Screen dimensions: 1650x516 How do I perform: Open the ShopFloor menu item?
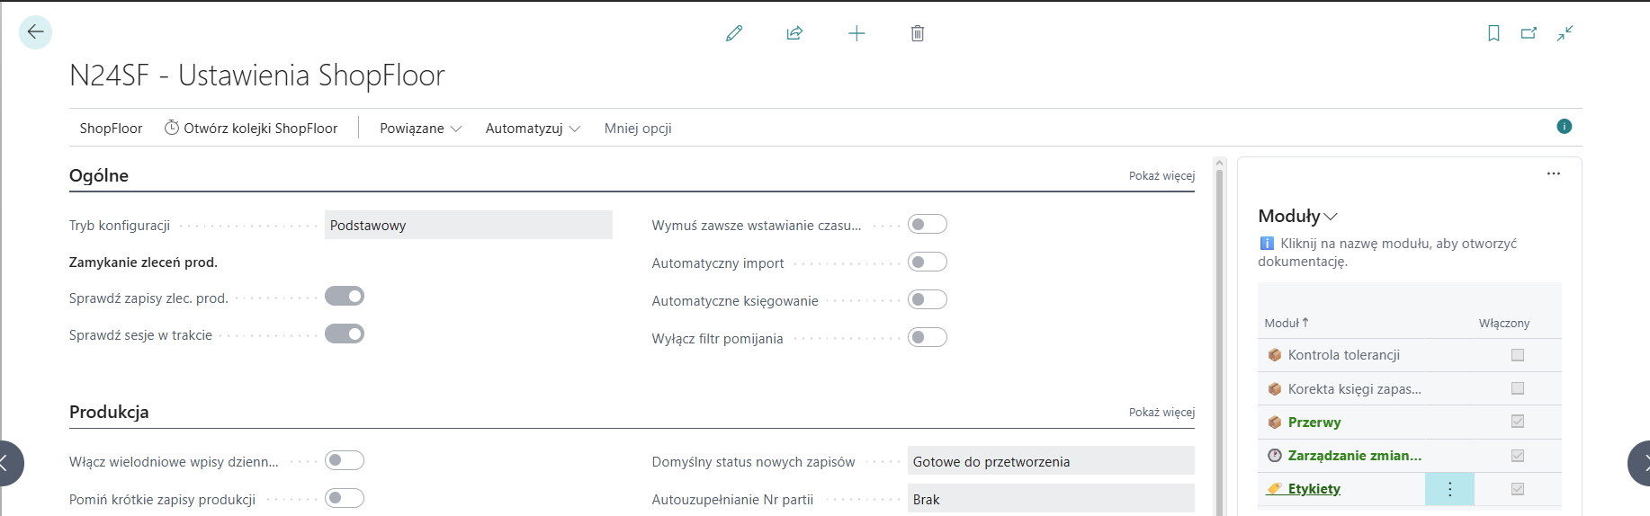point(111,129)
